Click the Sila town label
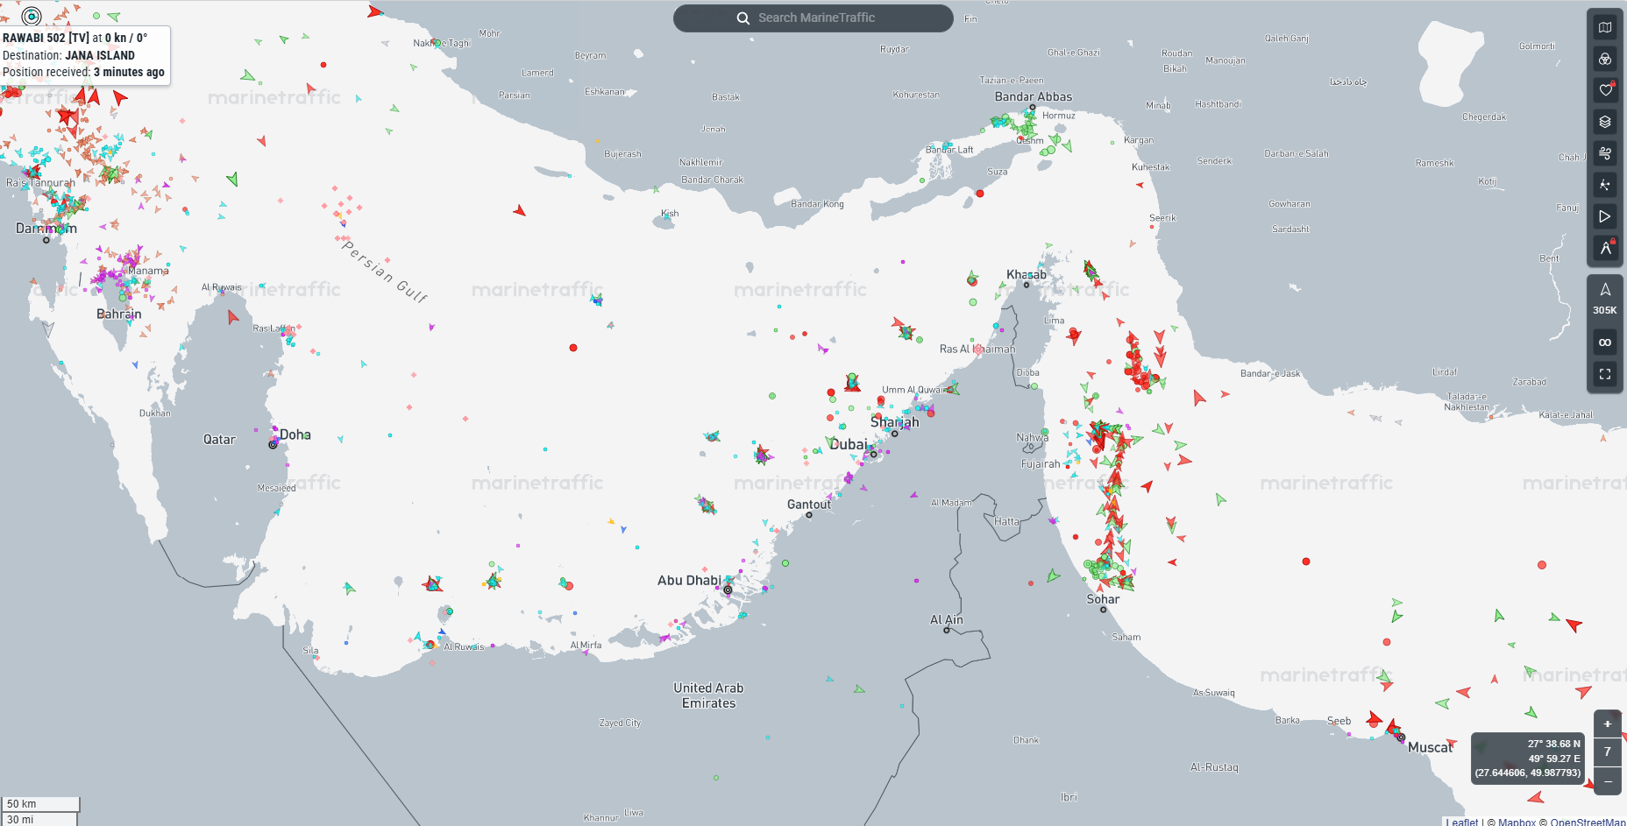 (x=310, y=651)
